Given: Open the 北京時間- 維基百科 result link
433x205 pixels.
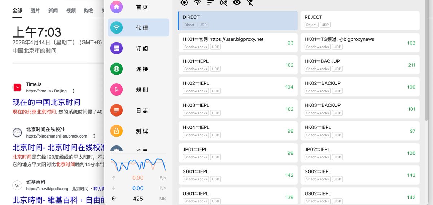Looking at the screenshot, I should coord(58,200).
